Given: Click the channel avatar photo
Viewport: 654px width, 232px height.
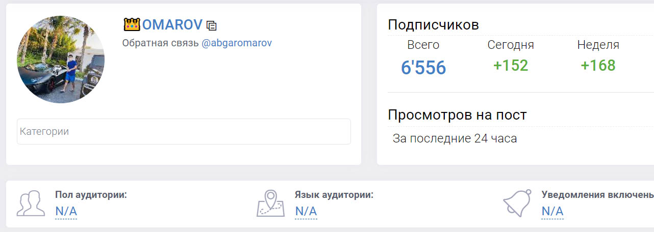Looking at the screenshot, I should point(61,60).
